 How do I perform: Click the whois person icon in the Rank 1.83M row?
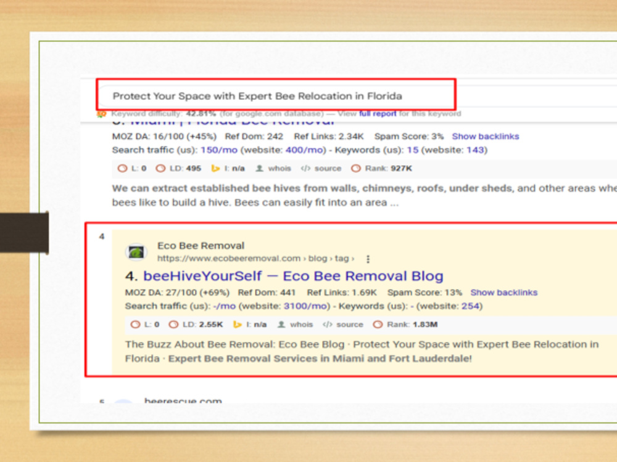point(281,325)
